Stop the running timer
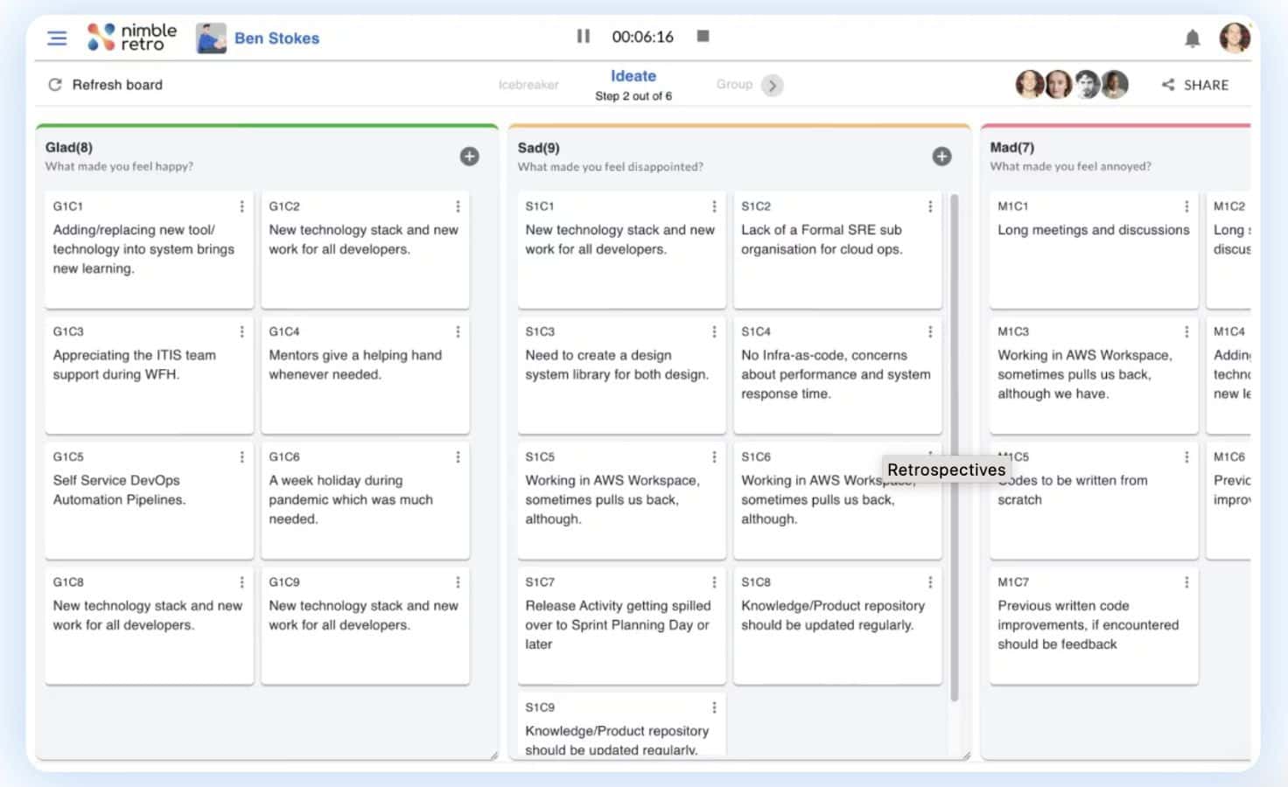 click(703, 36)
